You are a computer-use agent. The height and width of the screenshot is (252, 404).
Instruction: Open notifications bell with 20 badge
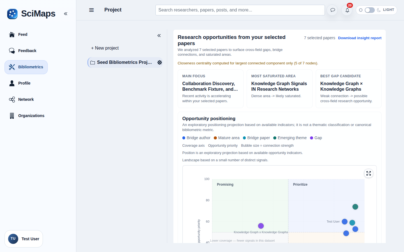click(x=347, y=10)
